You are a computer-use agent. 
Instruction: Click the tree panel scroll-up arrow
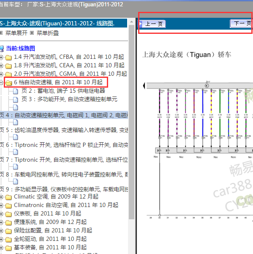coord(132,22)
